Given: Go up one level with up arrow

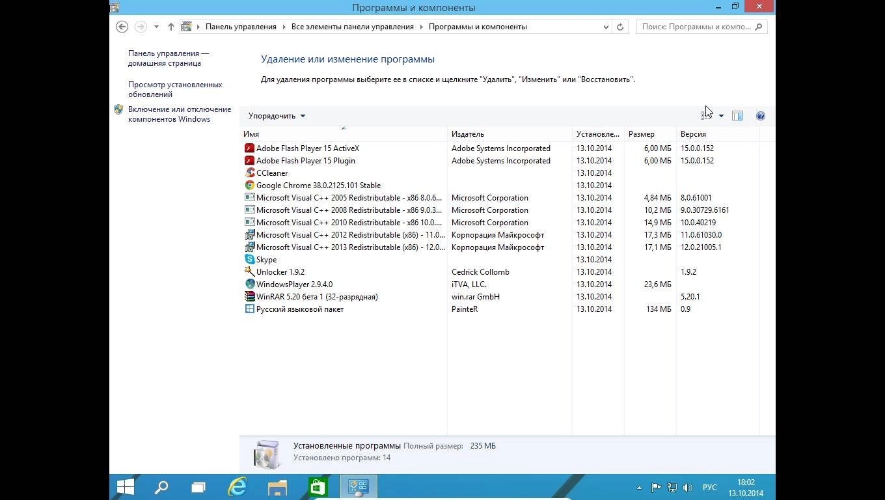Looking at the screenshot, I should pos(171,27).
